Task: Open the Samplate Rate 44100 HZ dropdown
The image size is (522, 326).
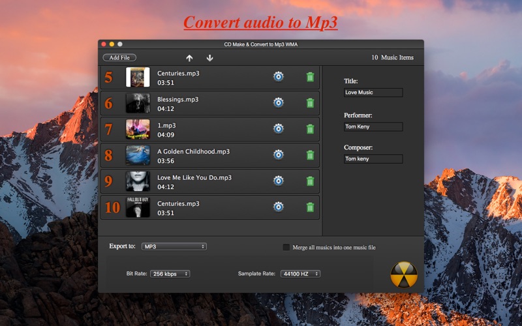Action: [x=300, y=274]
